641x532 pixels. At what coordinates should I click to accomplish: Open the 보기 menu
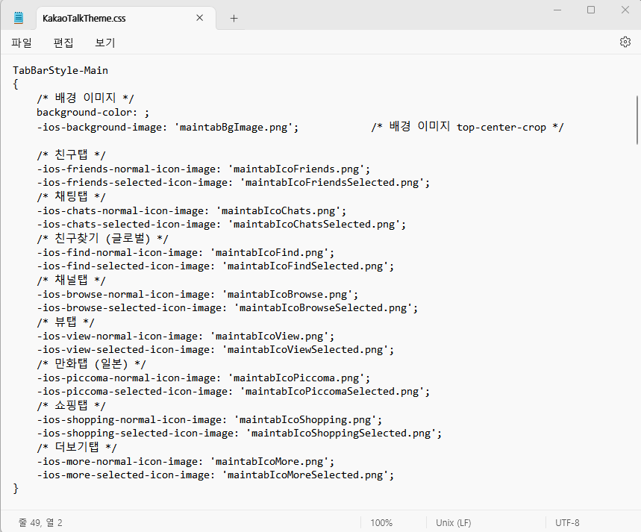[105, 43]
